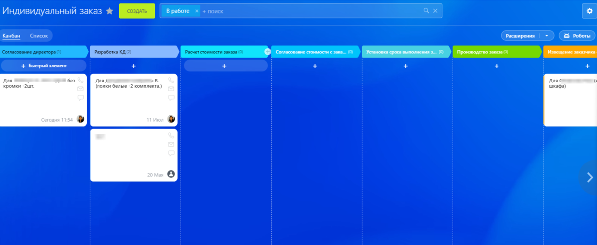The width and height of the screenshot is (597, 245).
Task: Add a stage after 'Расчет стоимости заказа' via the plus circle
Action: [x=268, y=52]
